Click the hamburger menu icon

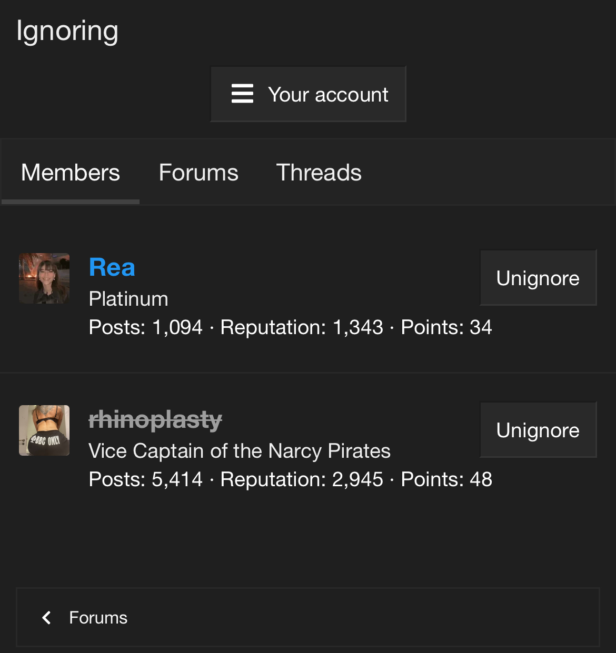[242, 94]
